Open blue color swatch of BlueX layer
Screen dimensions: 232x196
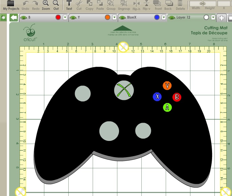pyautogui.click(x=157, y=17)
